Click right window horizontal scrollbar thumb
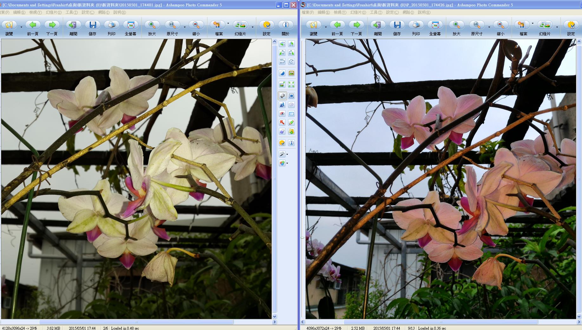This screenshot has width=582, height=330. coord(441,322)
